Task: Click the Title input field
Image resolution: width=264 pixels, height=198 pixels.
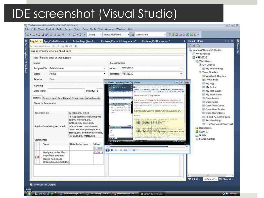Action: coord(112,58)
